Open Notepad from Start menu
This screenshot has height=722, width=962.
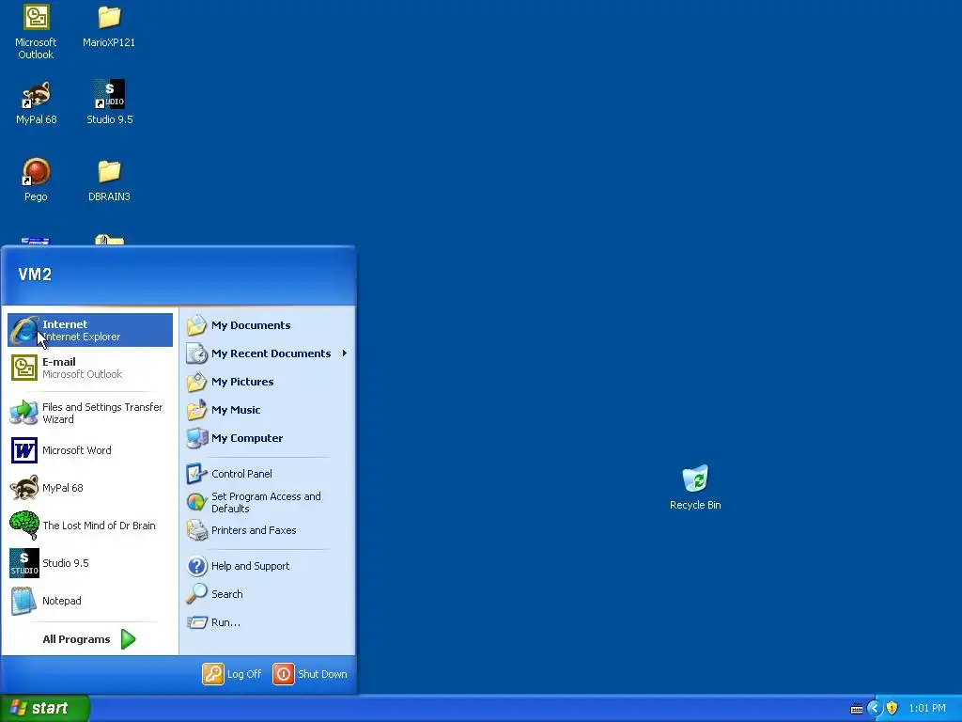[x=90, y=601]
